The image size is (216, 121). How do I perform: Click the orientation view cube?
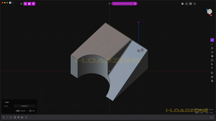pyautogui.click(x=209, y=12)
